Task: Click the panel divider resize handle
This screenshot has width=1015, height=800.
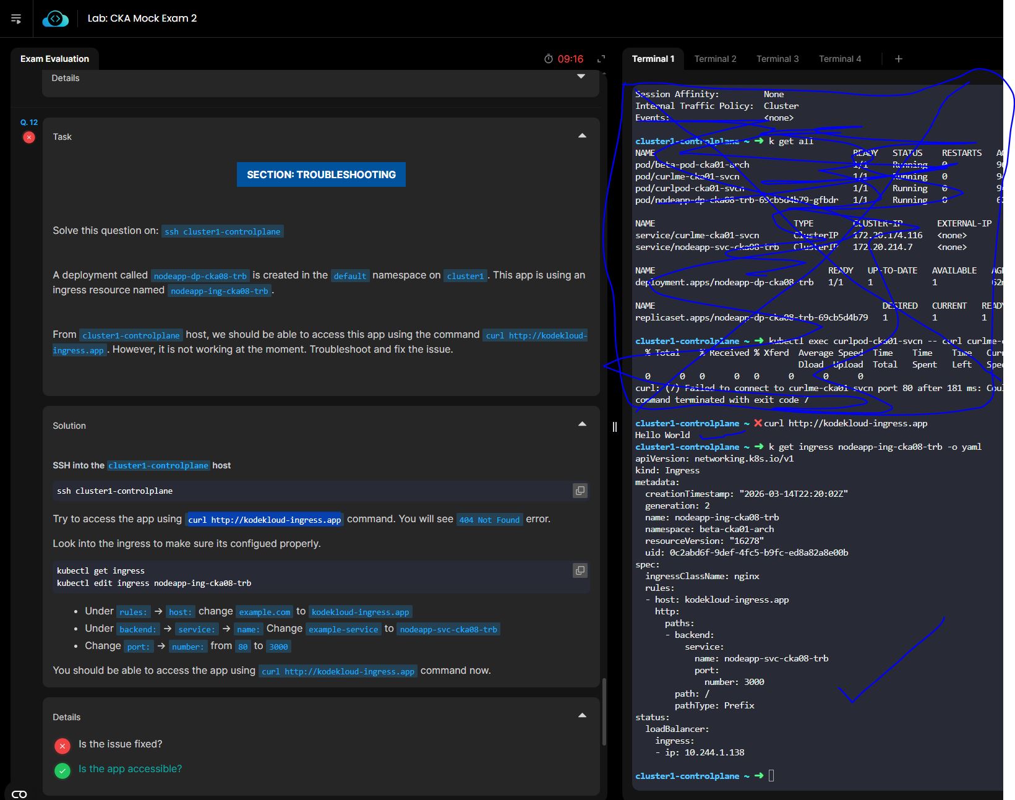Action: point(614,427)
